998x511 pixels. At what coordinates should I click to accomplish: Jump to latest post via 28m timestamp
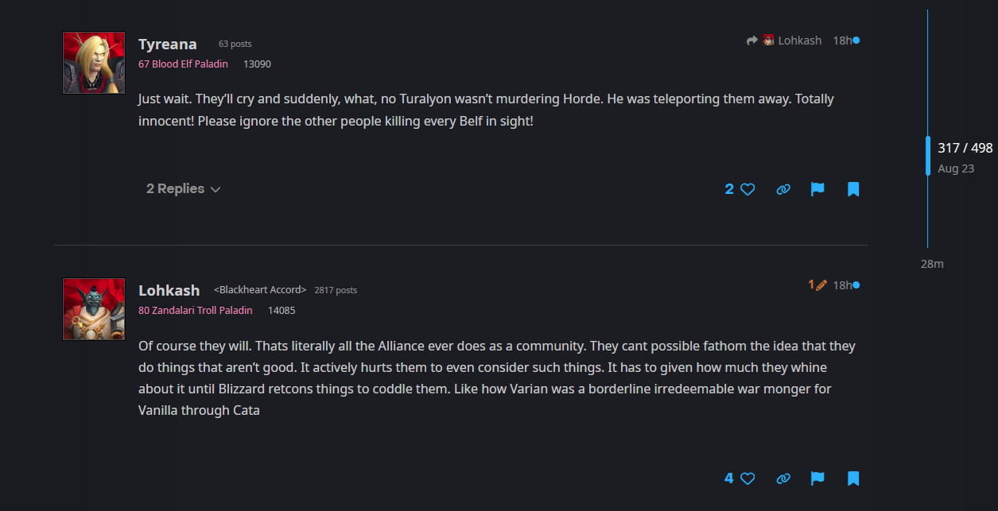[932, 264]
